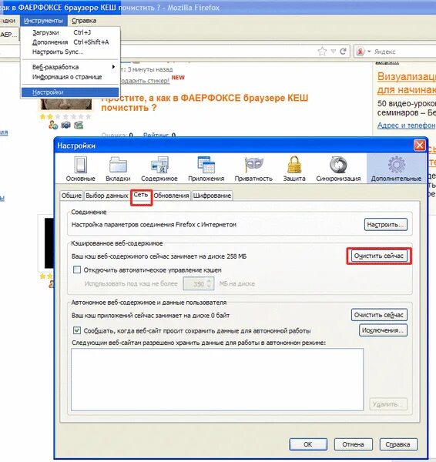Switch to the Сеть tab

(141, 195)
